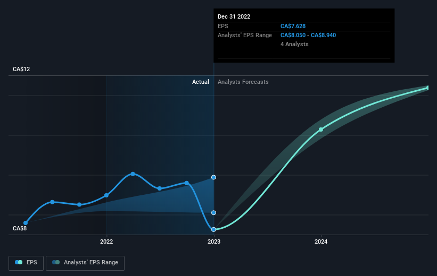Click the CA$8.050 - CA$8.940 range value
The width and height of the screenshot is (437, 276).
tap(308, 36)
